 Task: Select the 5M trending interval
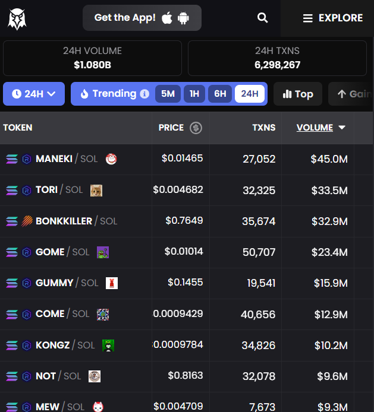pos(168,94)
